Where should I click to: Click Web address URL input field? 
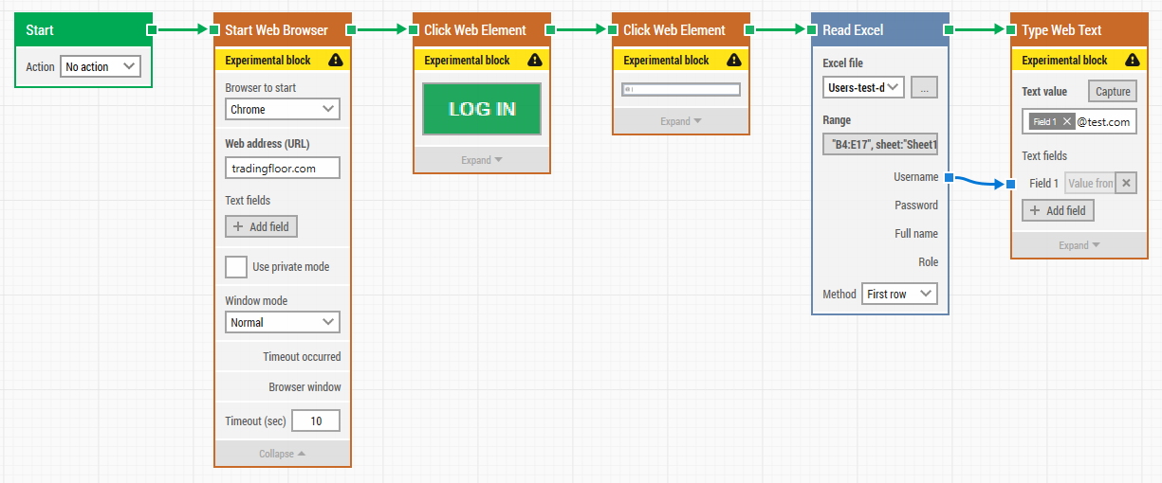point(283,168)
